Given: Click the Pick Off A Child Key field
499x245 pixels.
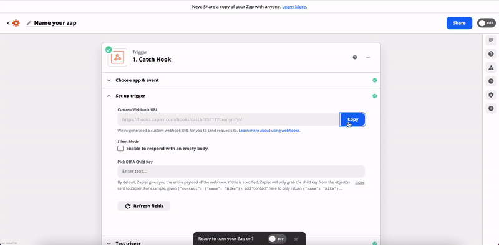Looking at the screenshot, I should pyautogui.click(x=241, y=172).
